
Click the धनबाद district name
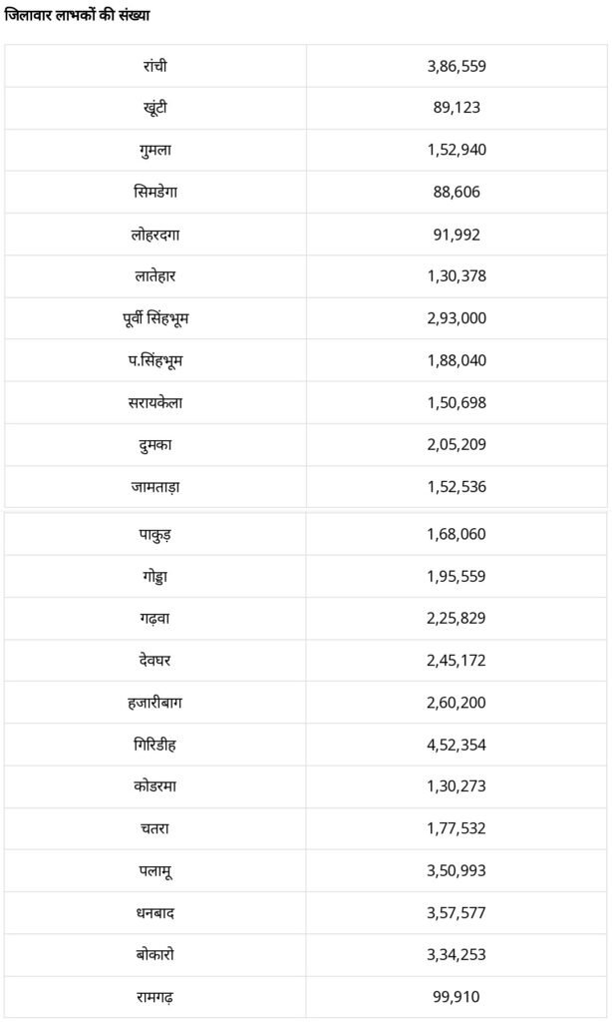point(155,912)
